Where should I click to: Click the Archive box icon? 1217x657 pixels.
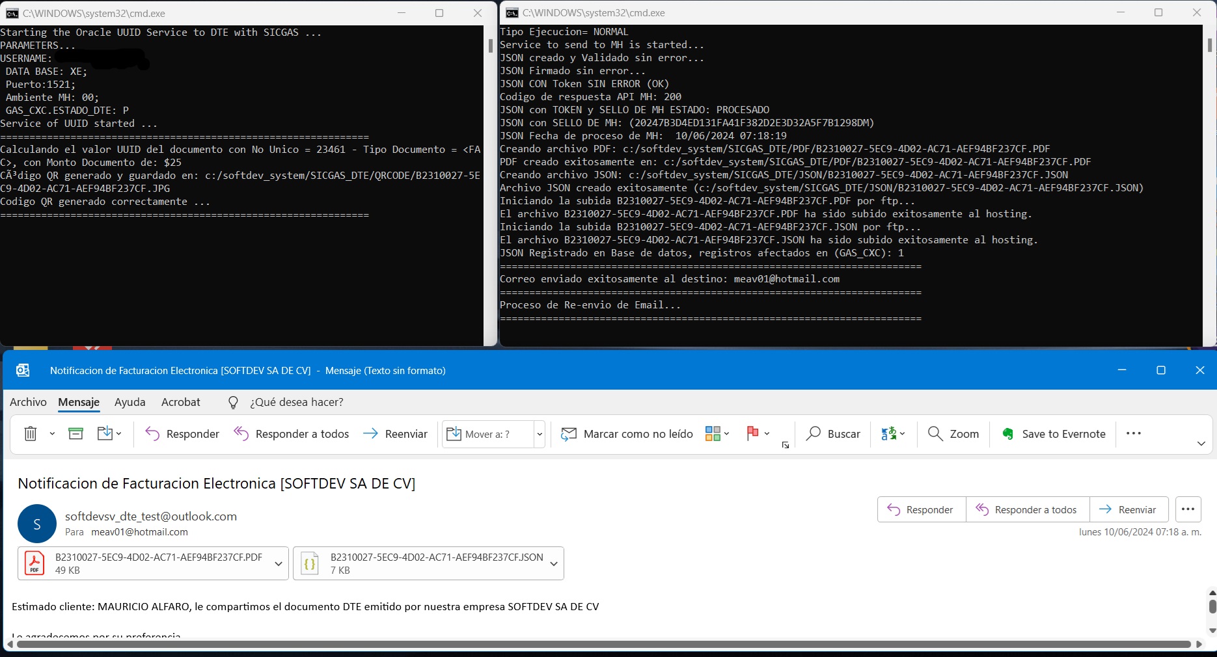[x=76, y=434]
